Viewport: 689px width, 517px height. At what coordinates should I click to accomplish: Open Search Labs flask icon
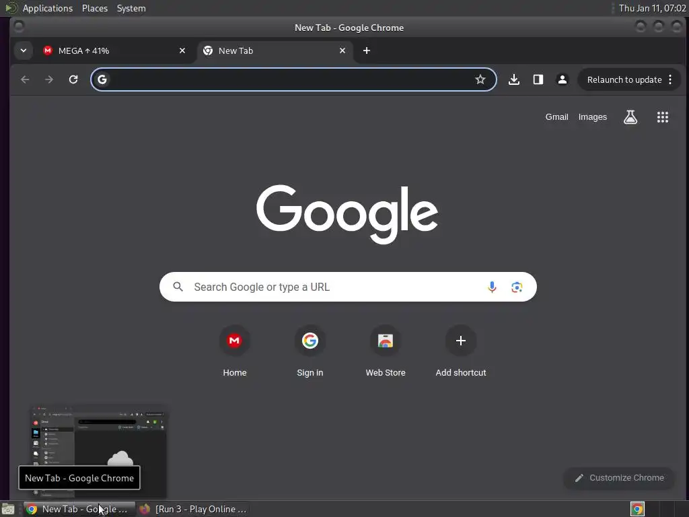coord(630,117)
